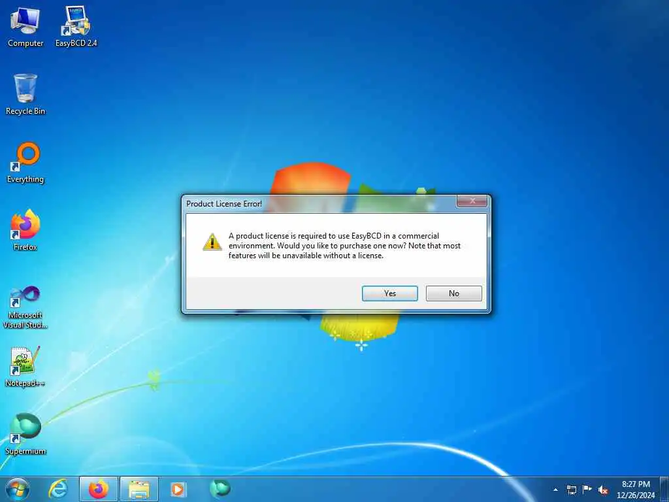
Task: Click the muted volume tray icon
Action: pyautogui.click(x=603, y=490)
